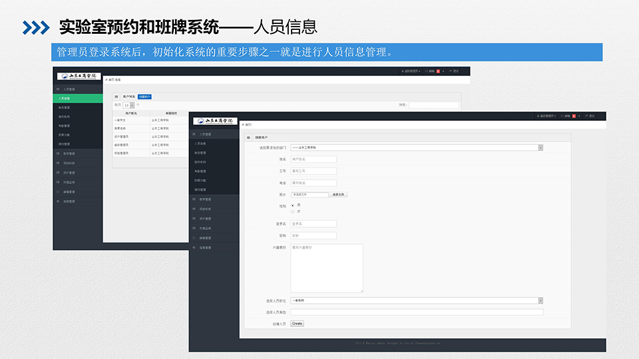639x359 pixels.
Task: Click the school logo in the back window
Action: pos(77,76)
